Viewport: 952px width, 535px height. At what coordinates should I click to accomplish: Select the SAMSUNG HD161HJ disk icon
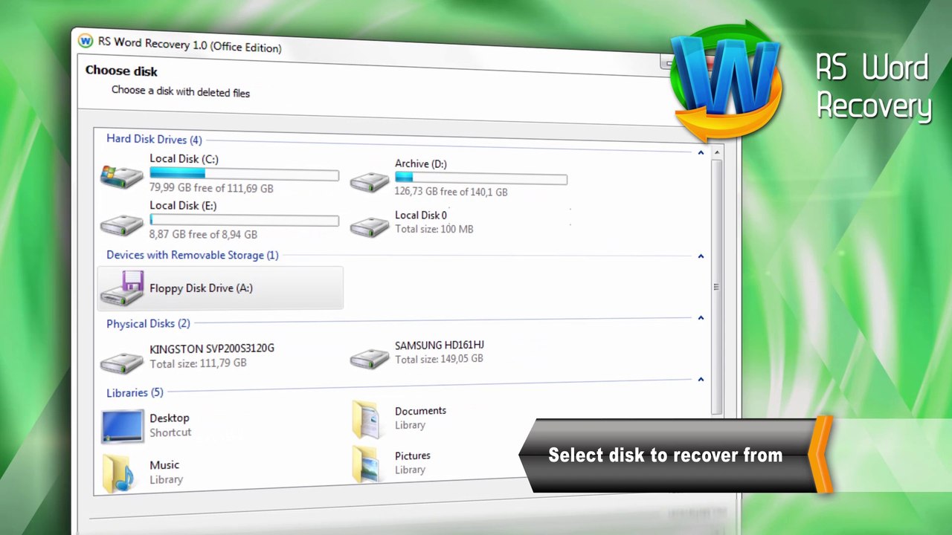[x=370, y=357]
